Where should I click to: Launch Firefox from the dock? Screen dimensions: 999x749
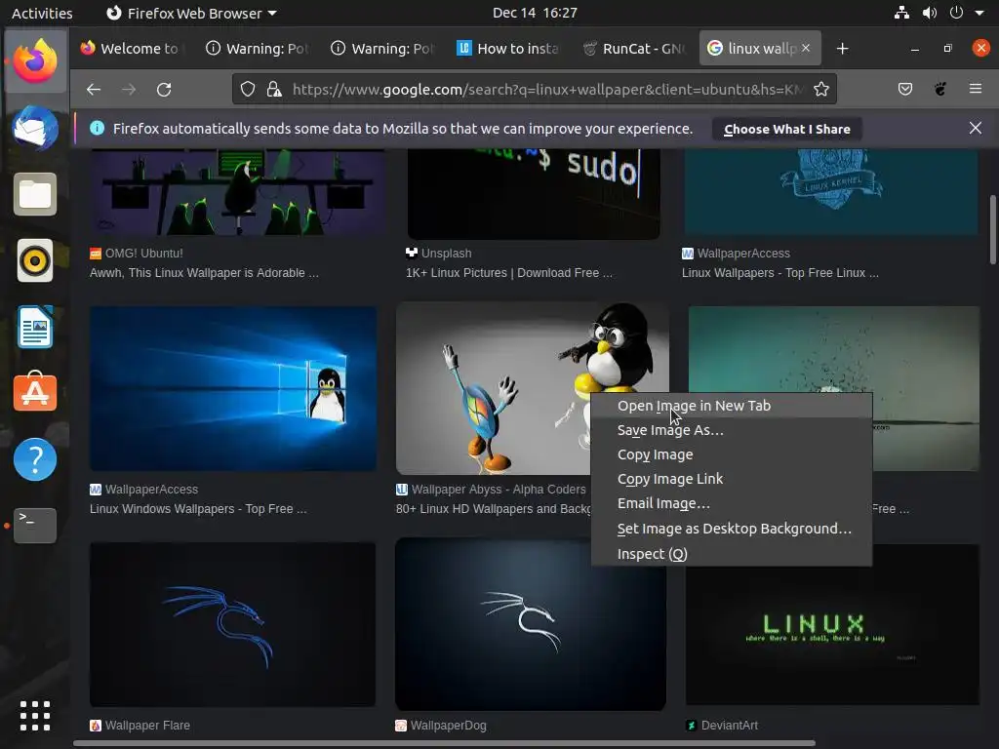click(x=35, y=61)
